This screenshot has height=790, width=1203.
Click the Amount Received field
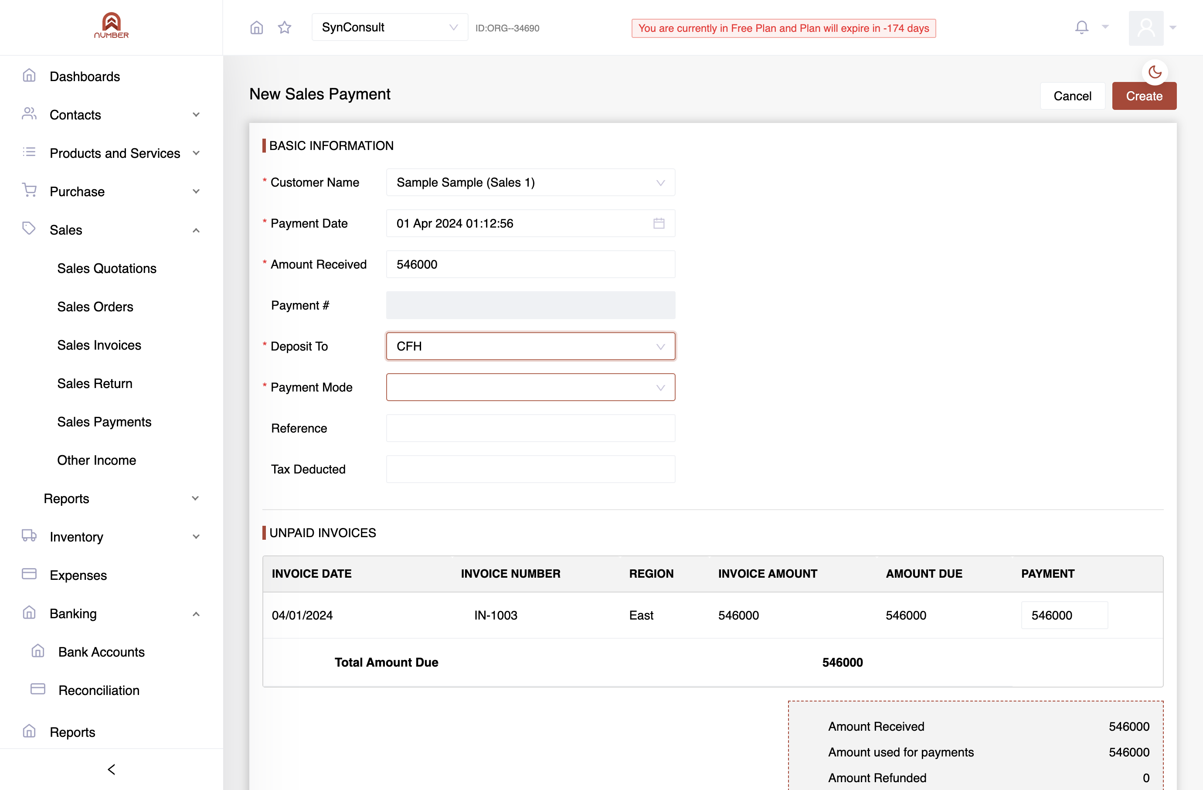pyautogui.click(x=531, y=264)
